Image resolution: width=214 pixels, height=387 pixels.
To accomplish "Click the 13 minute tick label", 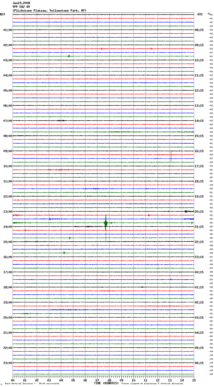I will click(170, 380).
